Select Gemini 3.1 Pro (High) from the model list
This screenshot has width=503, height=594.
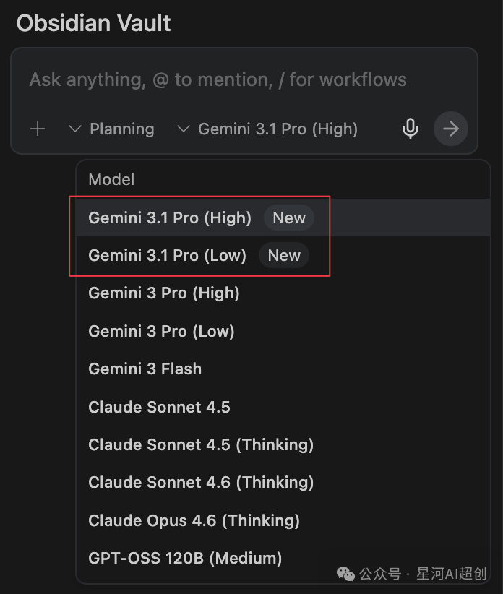coord(170,218)
